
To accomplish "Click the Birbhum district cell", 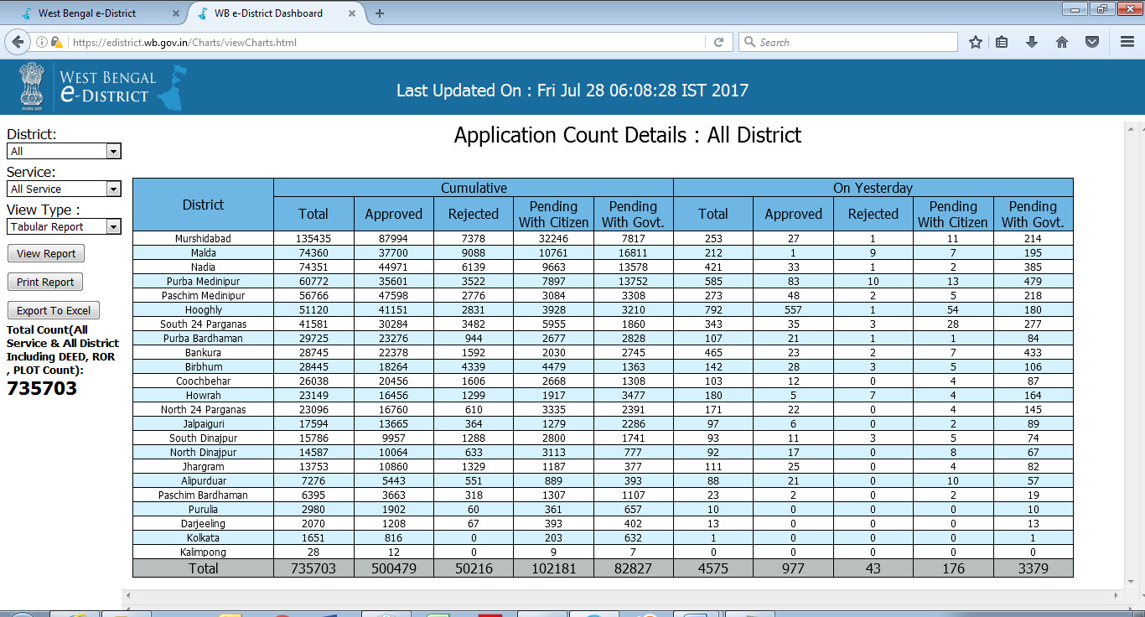I will click(203, 367).
